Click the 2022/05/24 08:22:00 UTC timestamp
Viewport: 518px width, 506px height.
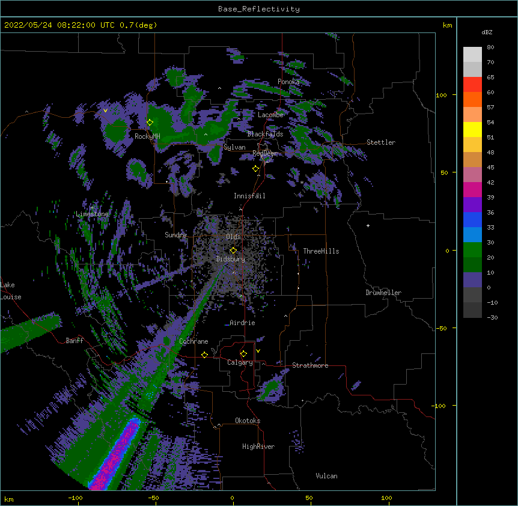point(59,25)
